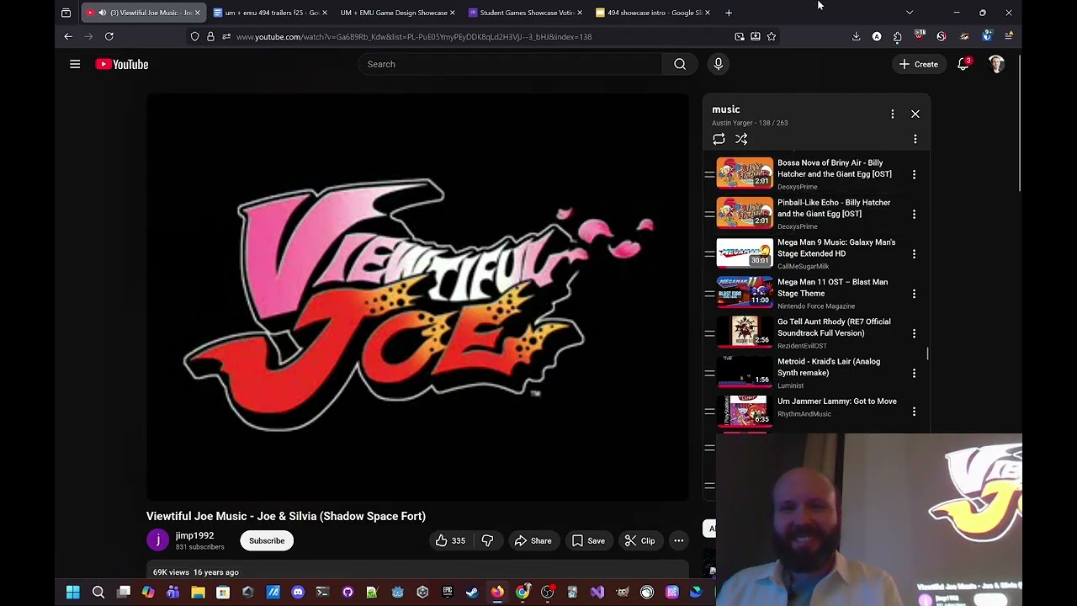1077x606 pixels.
Task: Open GitHub Desktop from taskbar
Action: 348,593
